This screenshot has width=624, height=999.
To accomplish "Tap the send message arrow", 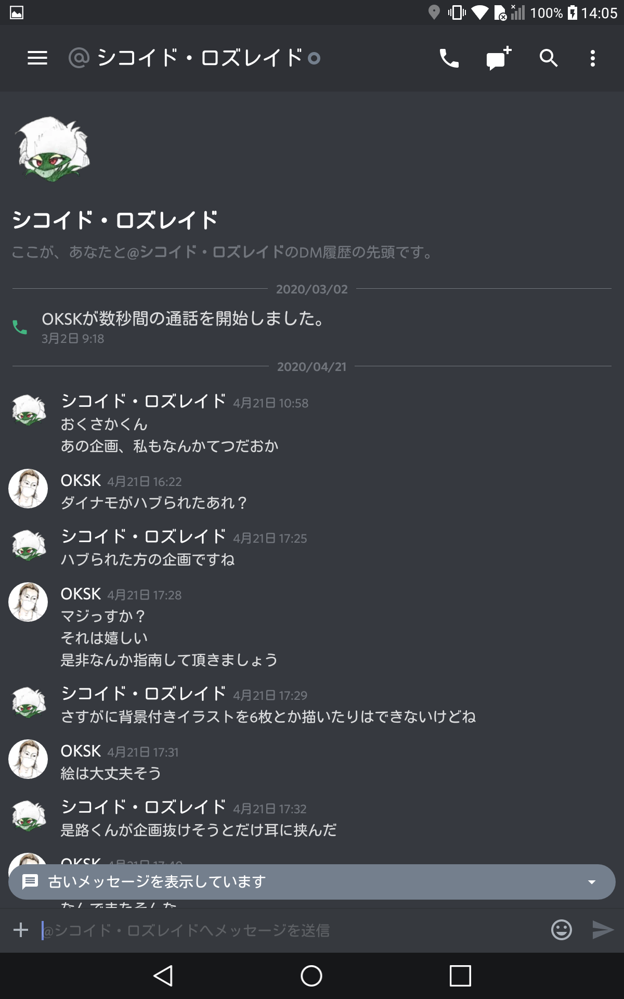I will coord(603,930).
